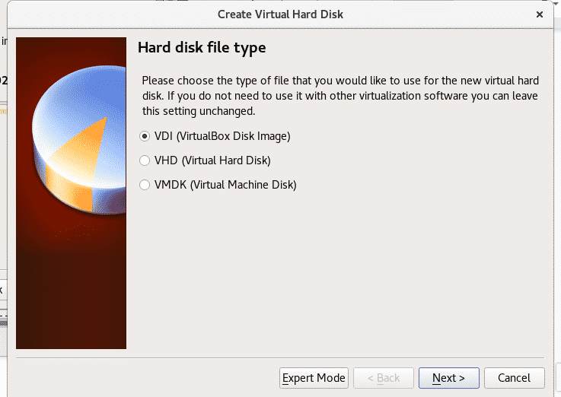The height and width of the screenshot is (397, 561).
Task: Click the VDI (VirtualBox Disk Image) label
Action: tap(222, 136)
